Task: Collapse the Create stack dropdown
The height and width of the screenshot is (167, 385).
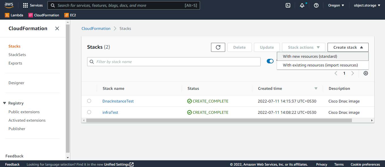Action: [348, 47]
